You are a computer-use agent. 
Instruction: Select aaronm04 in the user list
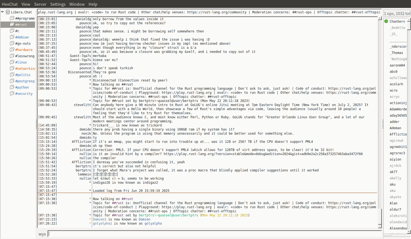397,65
